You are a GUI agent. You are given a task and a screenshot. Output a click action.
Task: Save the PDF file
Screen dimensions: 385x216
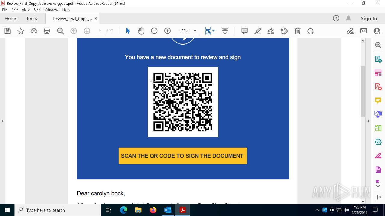tap(8, 31)
